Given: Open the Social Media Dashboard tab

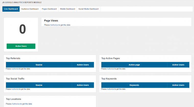Looking at the screenshot, I should (x=88, y=9).
